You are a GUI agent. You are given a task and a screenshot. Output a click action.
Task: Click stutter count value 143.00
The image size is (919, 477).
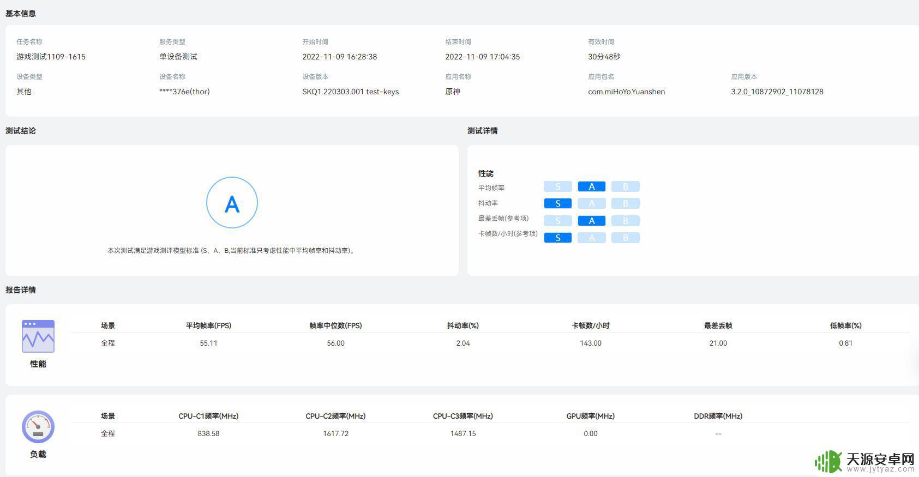click(591, 343)
